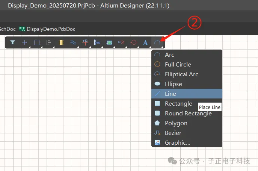The image size is (258, 171).
Task: Choose Arc from the drawing menu
Action: coord(187,55)
